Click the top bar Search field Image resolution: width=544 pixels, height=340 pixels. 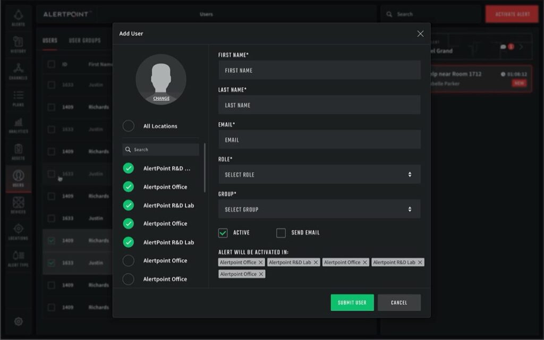(430, 14)
